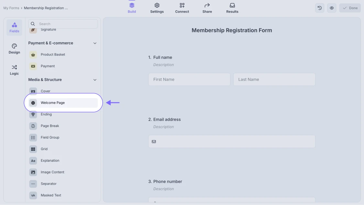This screenshot has height=205, width=364.
Task: Switch to the Results tab
Action: [232, 8]
